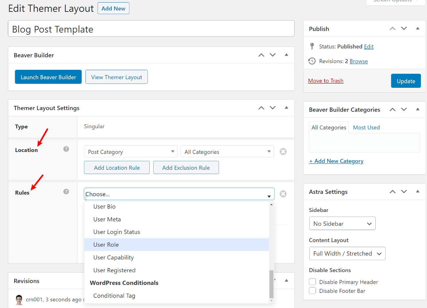This screenshot has width=427, height=308.
Task: Open the No Sidebar dropdown
Action: 342,223
